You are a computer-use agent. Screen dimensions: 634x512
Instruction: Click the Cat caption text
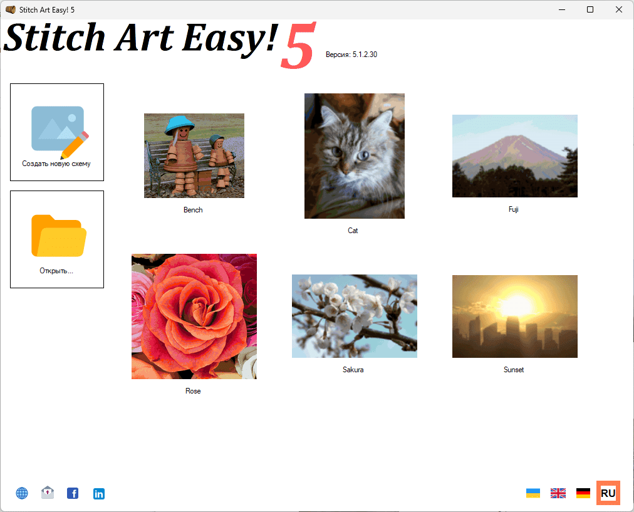pos(353,231)
